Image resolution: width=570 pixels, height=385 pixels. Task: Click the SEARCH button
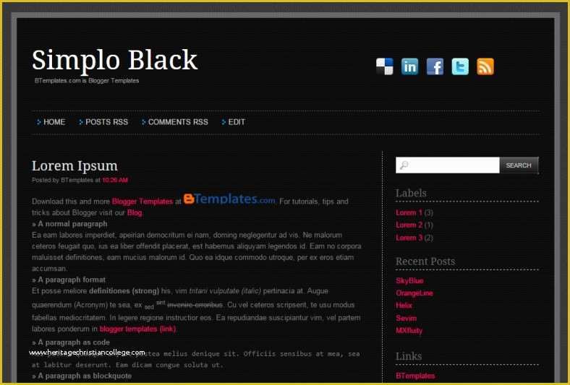519,165
